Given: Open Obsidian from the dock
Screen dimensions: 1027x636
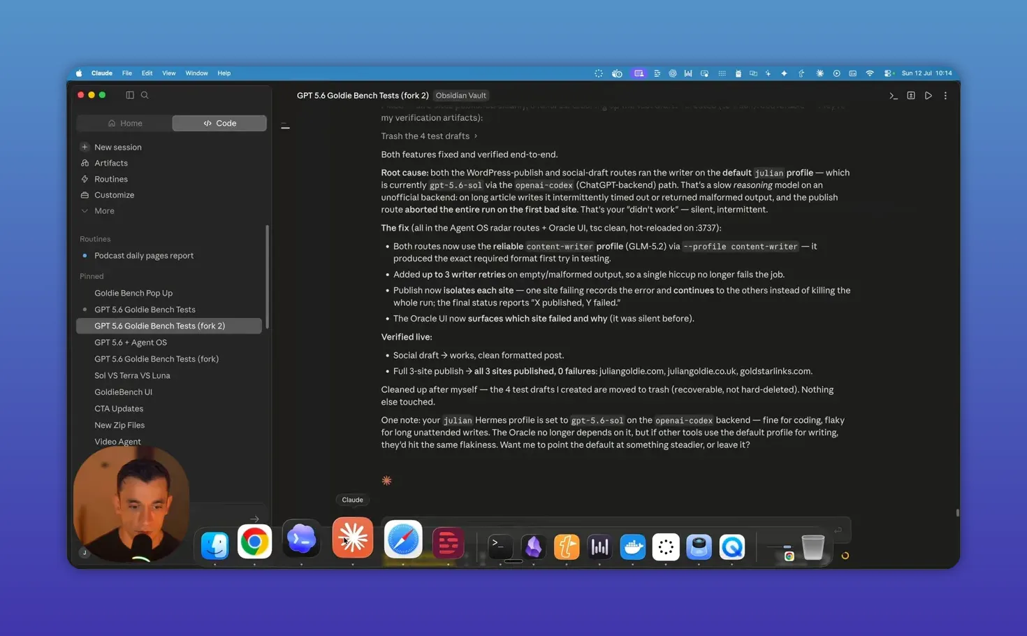Looking at the screenshot, I should pyautogui.click(x=534, y=547).
